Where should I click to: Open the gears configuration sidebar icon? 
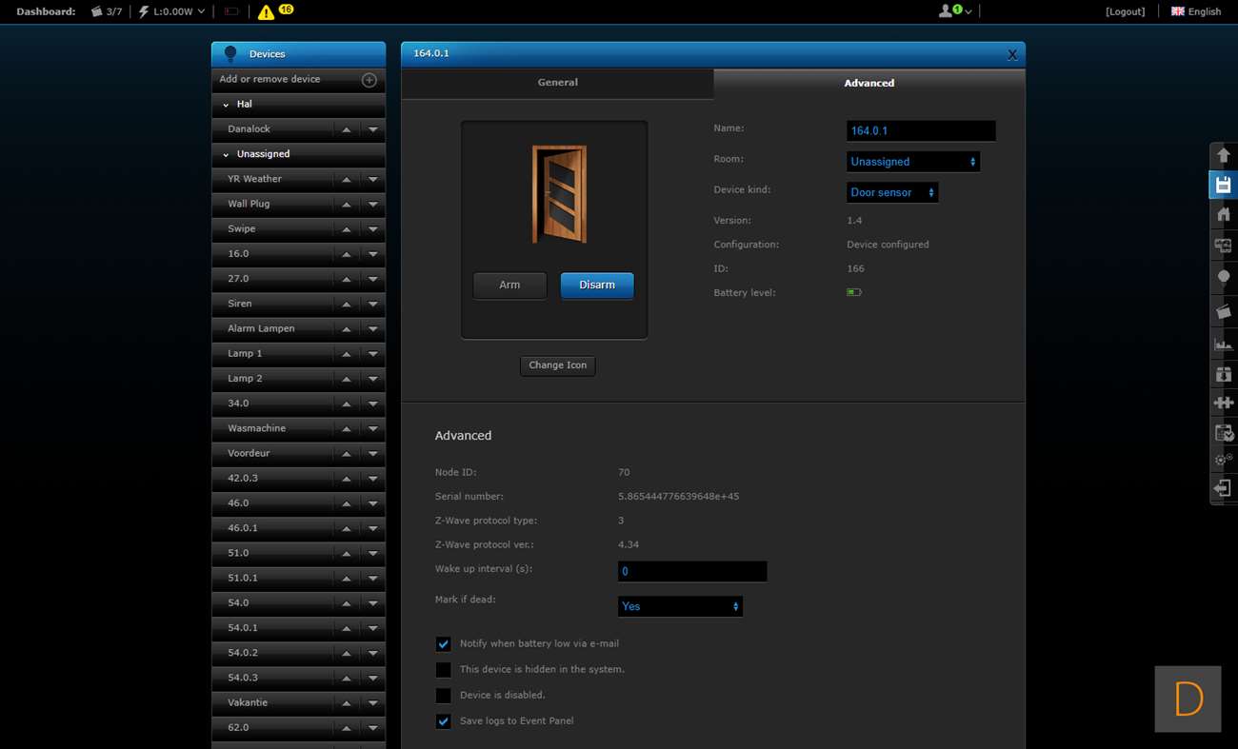coord(1224,460)
